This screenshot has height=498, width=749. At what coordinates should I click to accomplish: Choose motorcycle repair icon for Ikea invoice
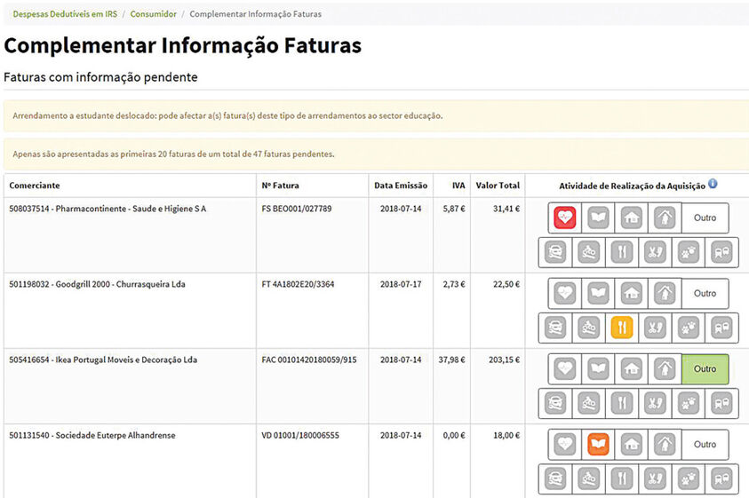[x=587, y=403]
